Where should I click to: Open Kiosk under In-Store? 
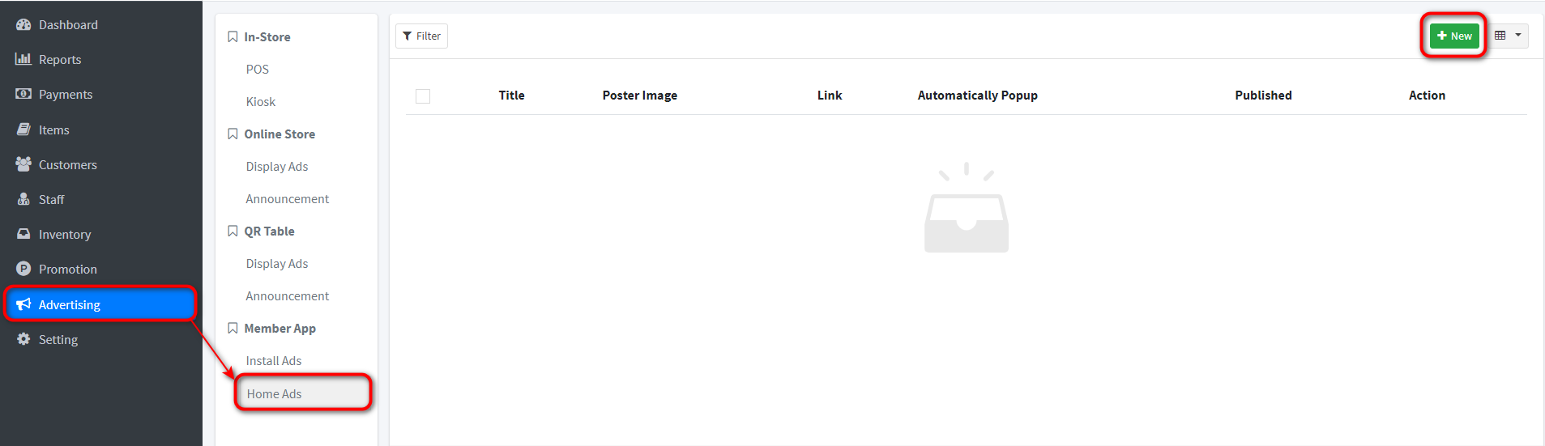(x=261, y=102)
